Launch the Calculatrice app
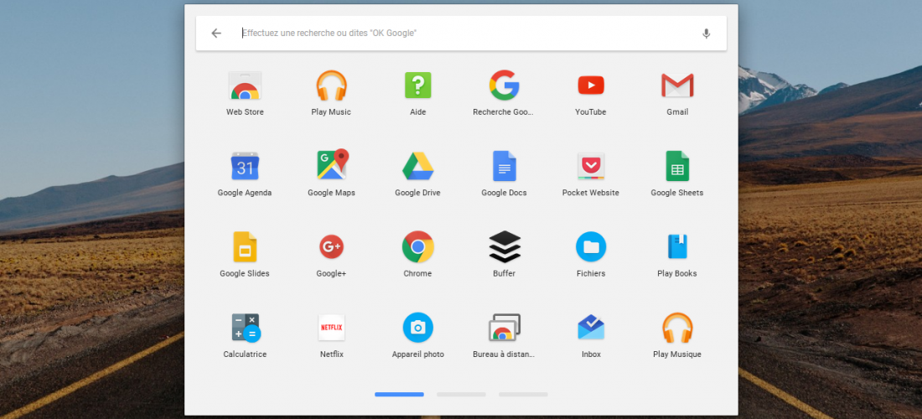This screenshot has width=922, height=419. tap(246, 328)
